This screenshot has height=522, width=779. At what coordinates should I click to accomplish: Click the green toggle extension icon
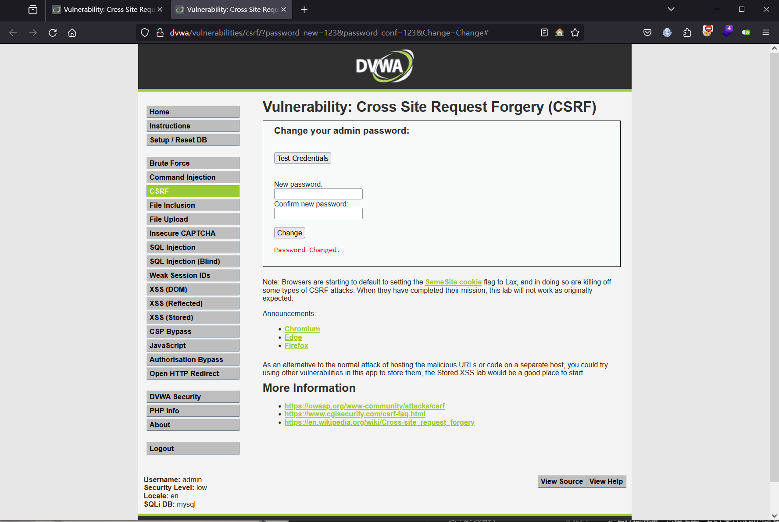(746, 32)
